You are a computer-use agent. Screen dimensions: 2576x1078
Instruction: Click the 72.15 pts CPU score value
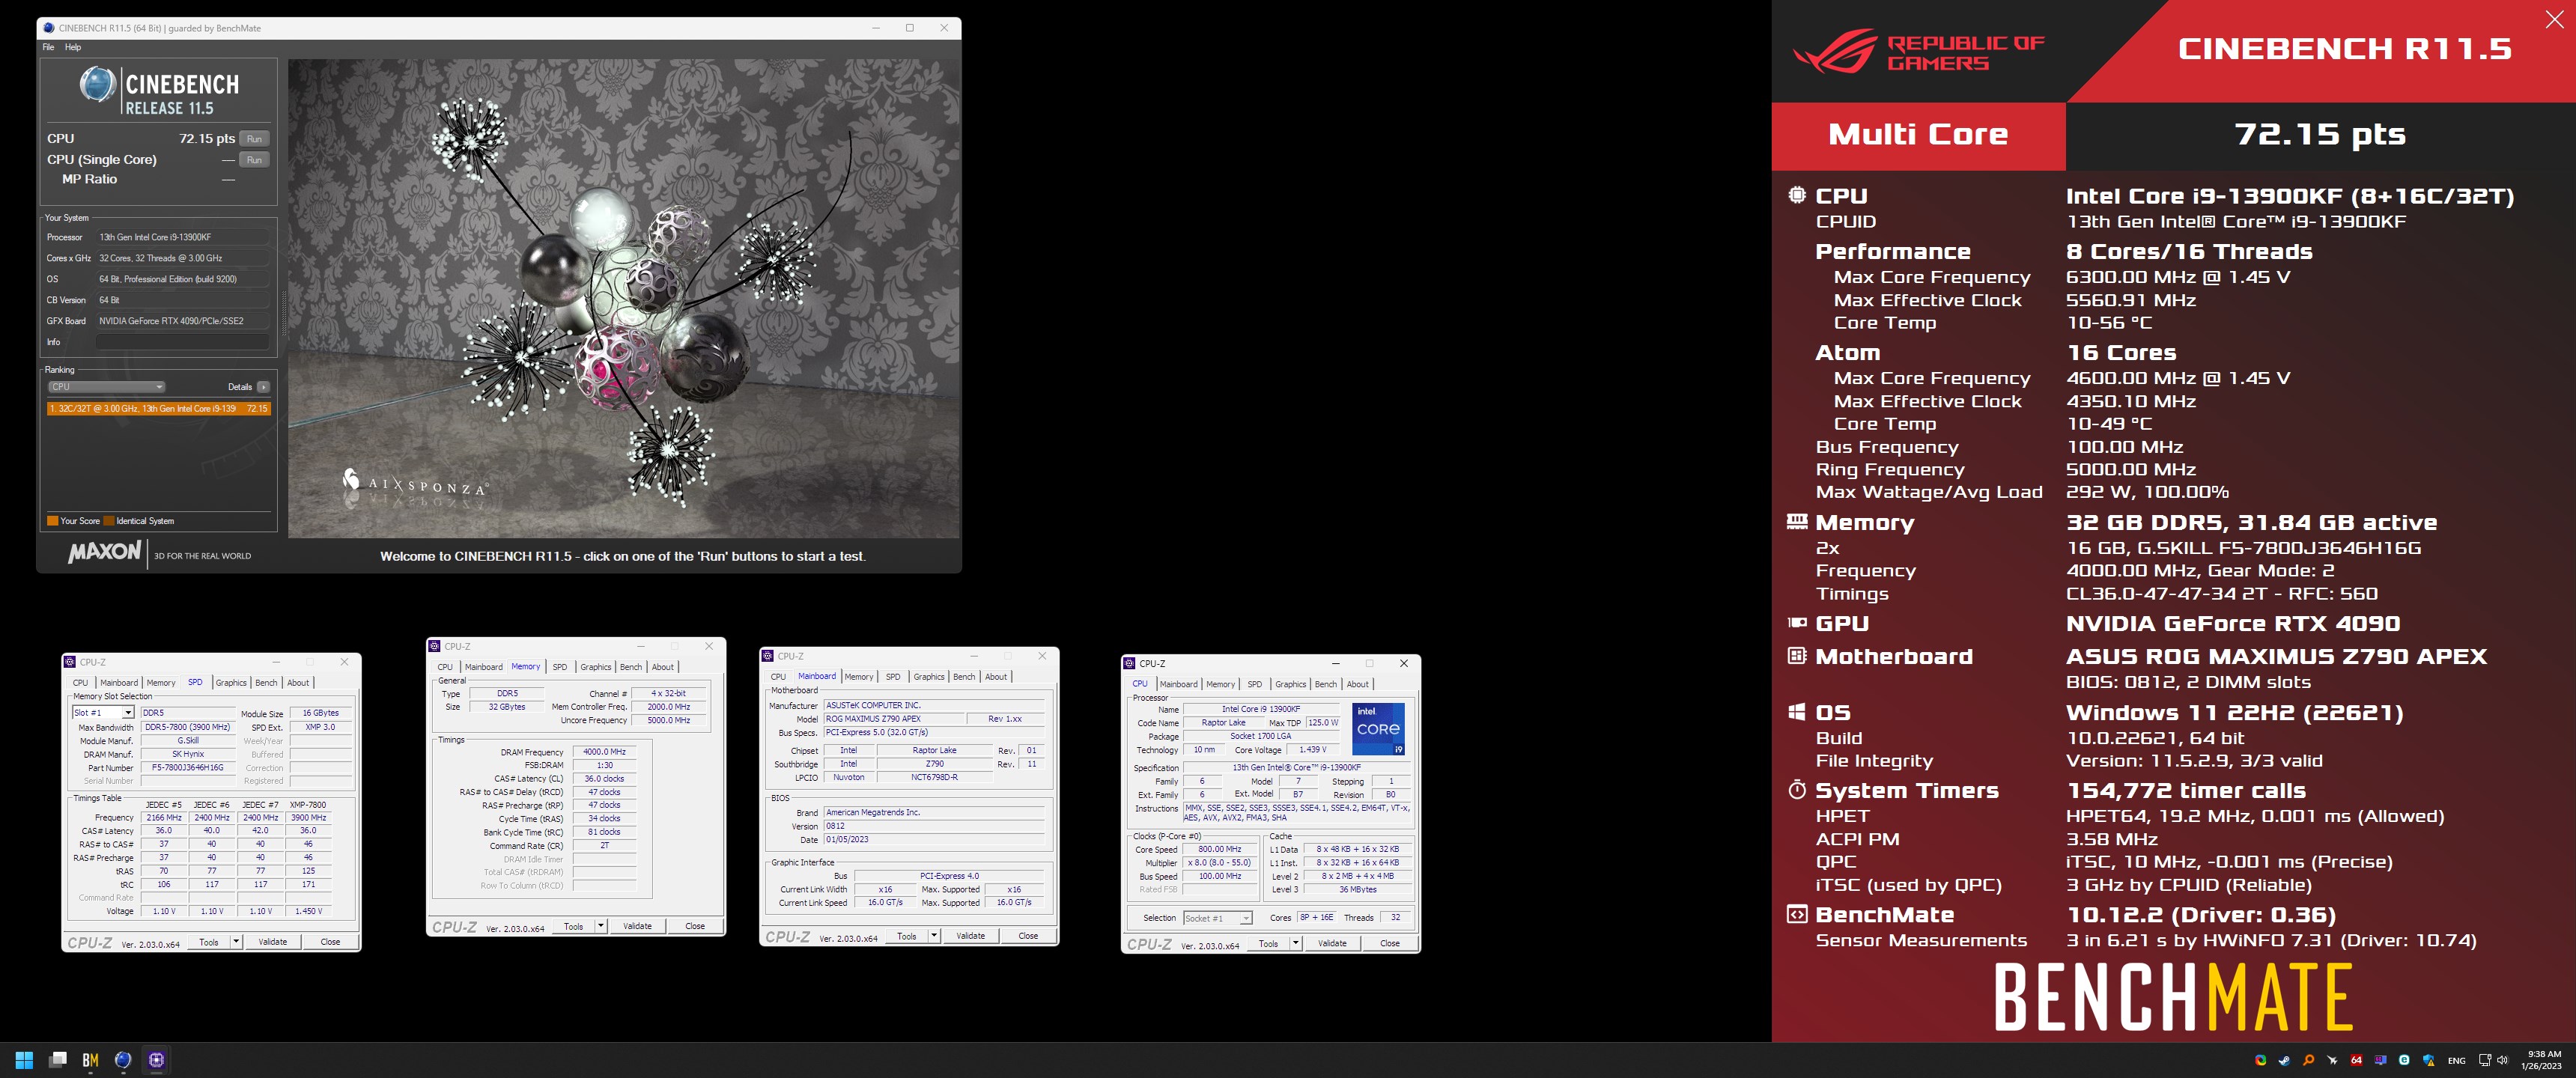(207, 139)
